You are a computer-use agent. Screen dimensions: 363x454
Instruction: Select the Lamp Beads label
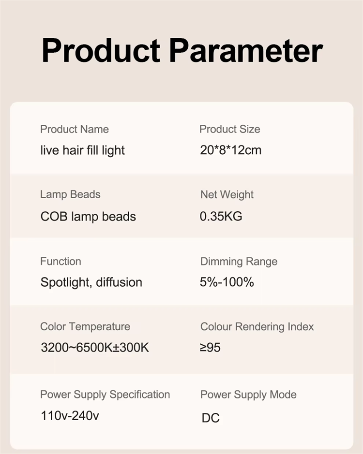[x=70, y=194]
